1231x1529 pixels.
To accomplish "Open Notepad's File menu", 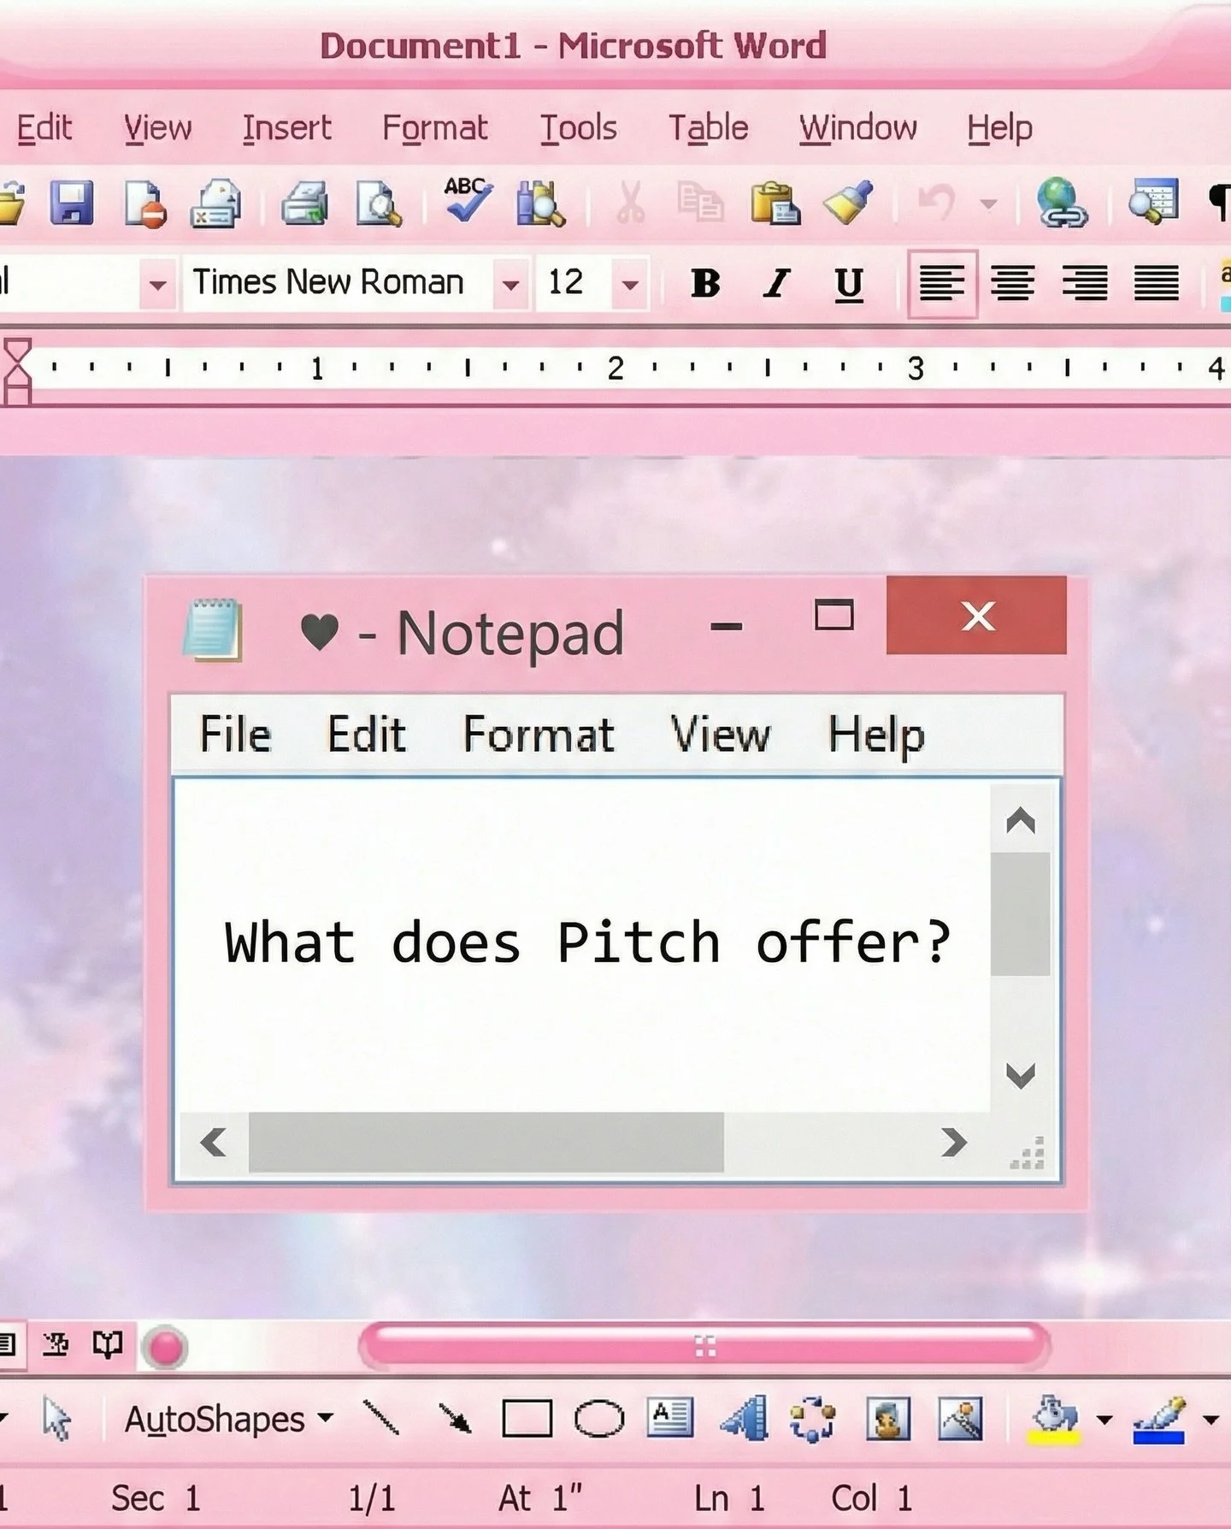I will tap(235, 735).
